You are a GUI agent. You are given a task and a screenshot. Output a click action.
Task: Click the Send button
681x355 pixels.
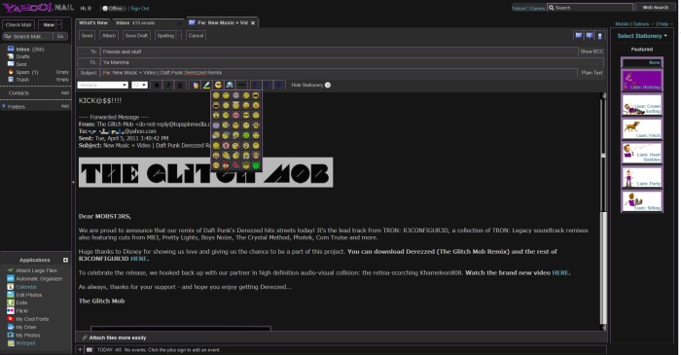[88, 36]
